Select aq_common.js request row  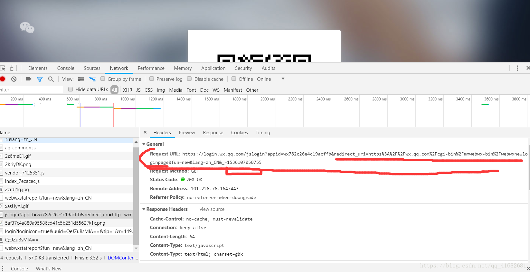pos(66,148)
